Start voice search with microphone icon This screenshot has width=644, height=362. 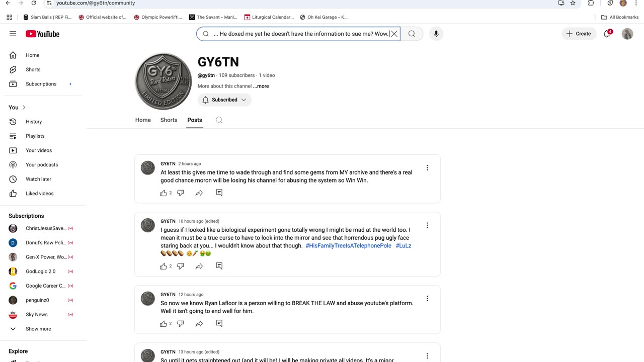coord(436,34)
